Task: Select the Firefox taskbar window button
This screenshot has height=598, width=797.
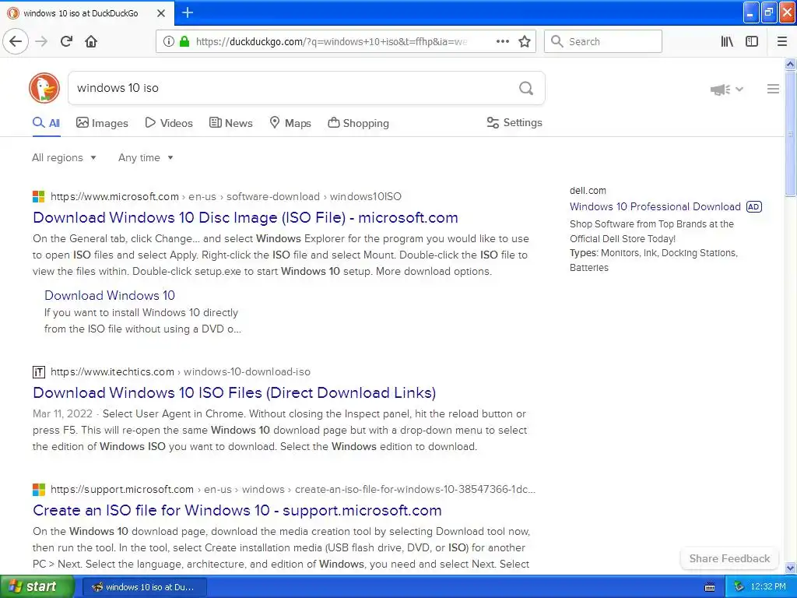Action: [144, 587]
